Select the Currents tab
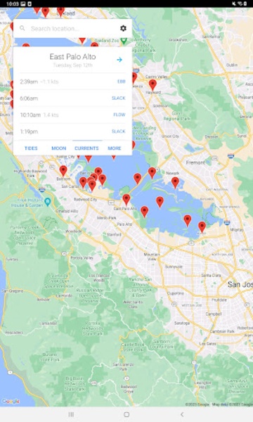 (86, 148)
